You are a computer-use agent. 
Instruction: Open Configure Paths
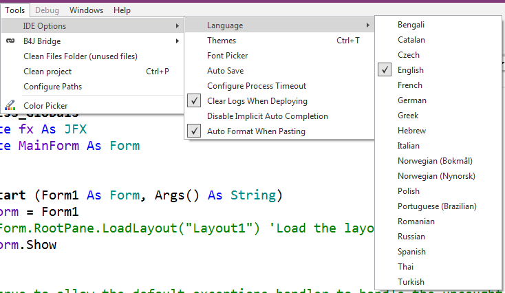click(52, 87)
